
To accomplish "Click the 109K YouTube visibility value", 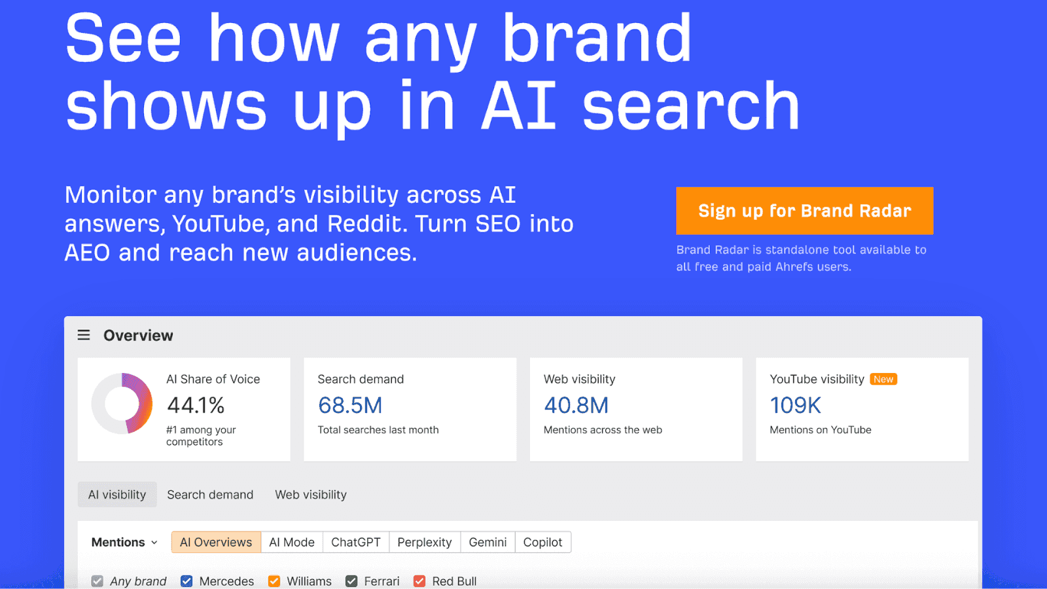I will pos(795,406).
